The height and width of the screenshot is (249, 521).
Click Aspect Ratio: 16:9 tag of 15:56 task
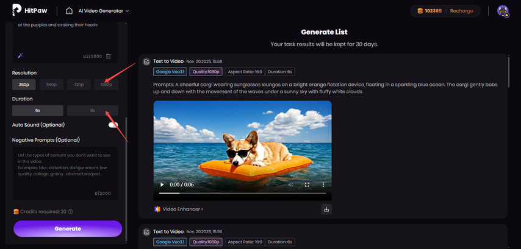tap(245, 242)
